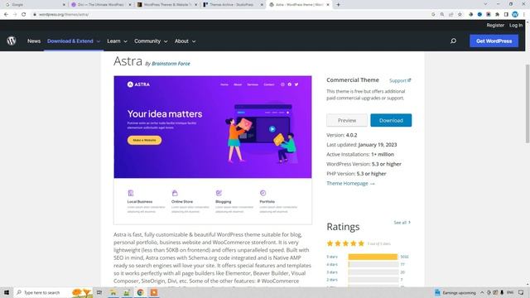Open Windows Start menu

coord(7,292)
